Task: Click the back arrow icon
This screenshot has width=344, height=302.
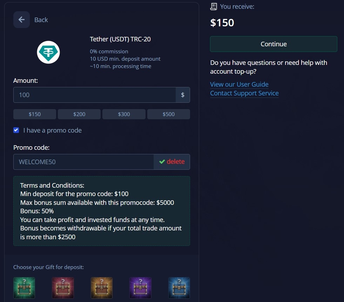Action: click(21, 20)
